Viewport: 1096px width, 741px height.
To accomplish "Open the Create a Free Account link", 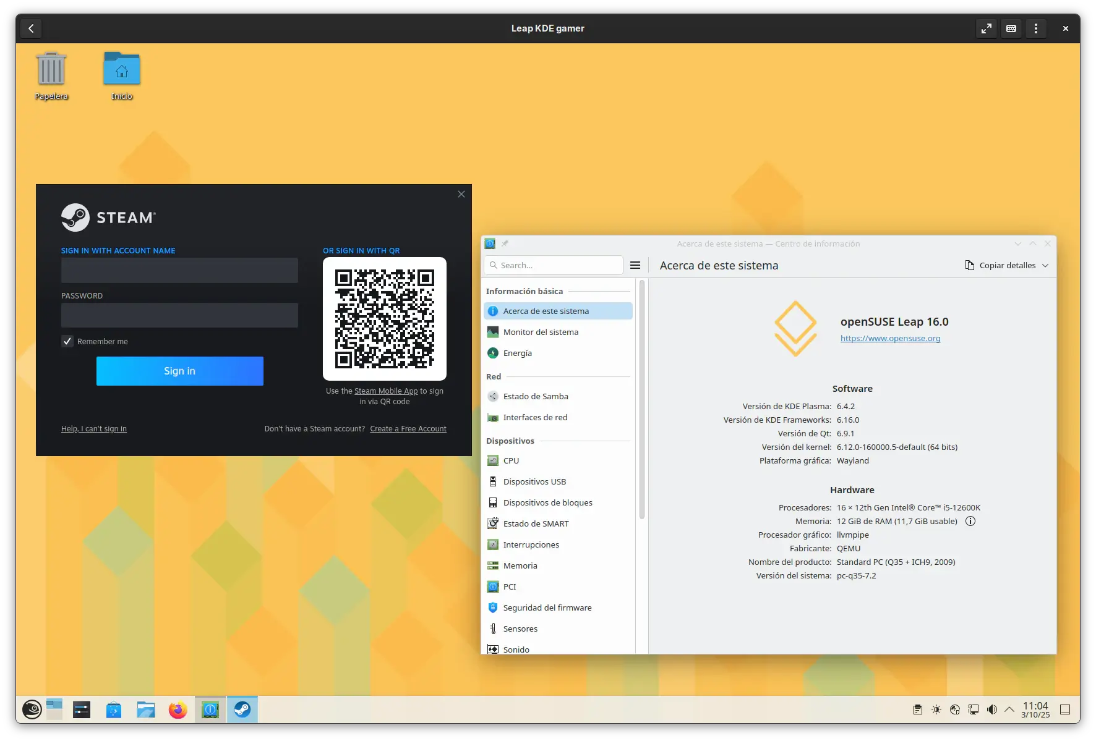I will point(408,429).
